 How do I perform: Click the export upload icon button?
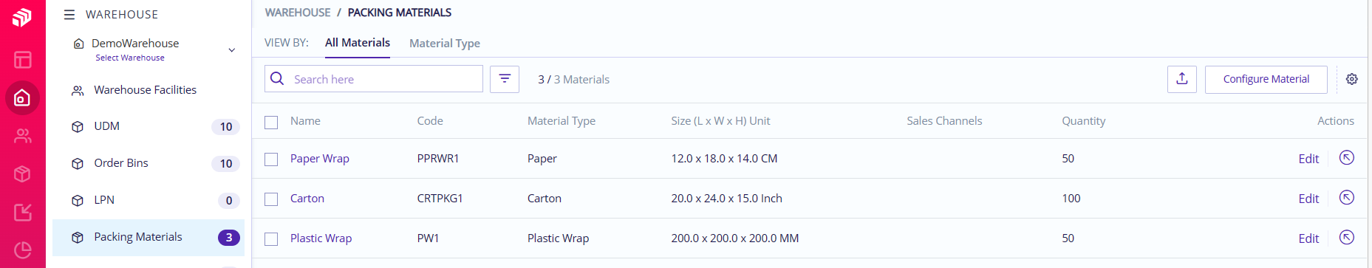pos(1182,79)
